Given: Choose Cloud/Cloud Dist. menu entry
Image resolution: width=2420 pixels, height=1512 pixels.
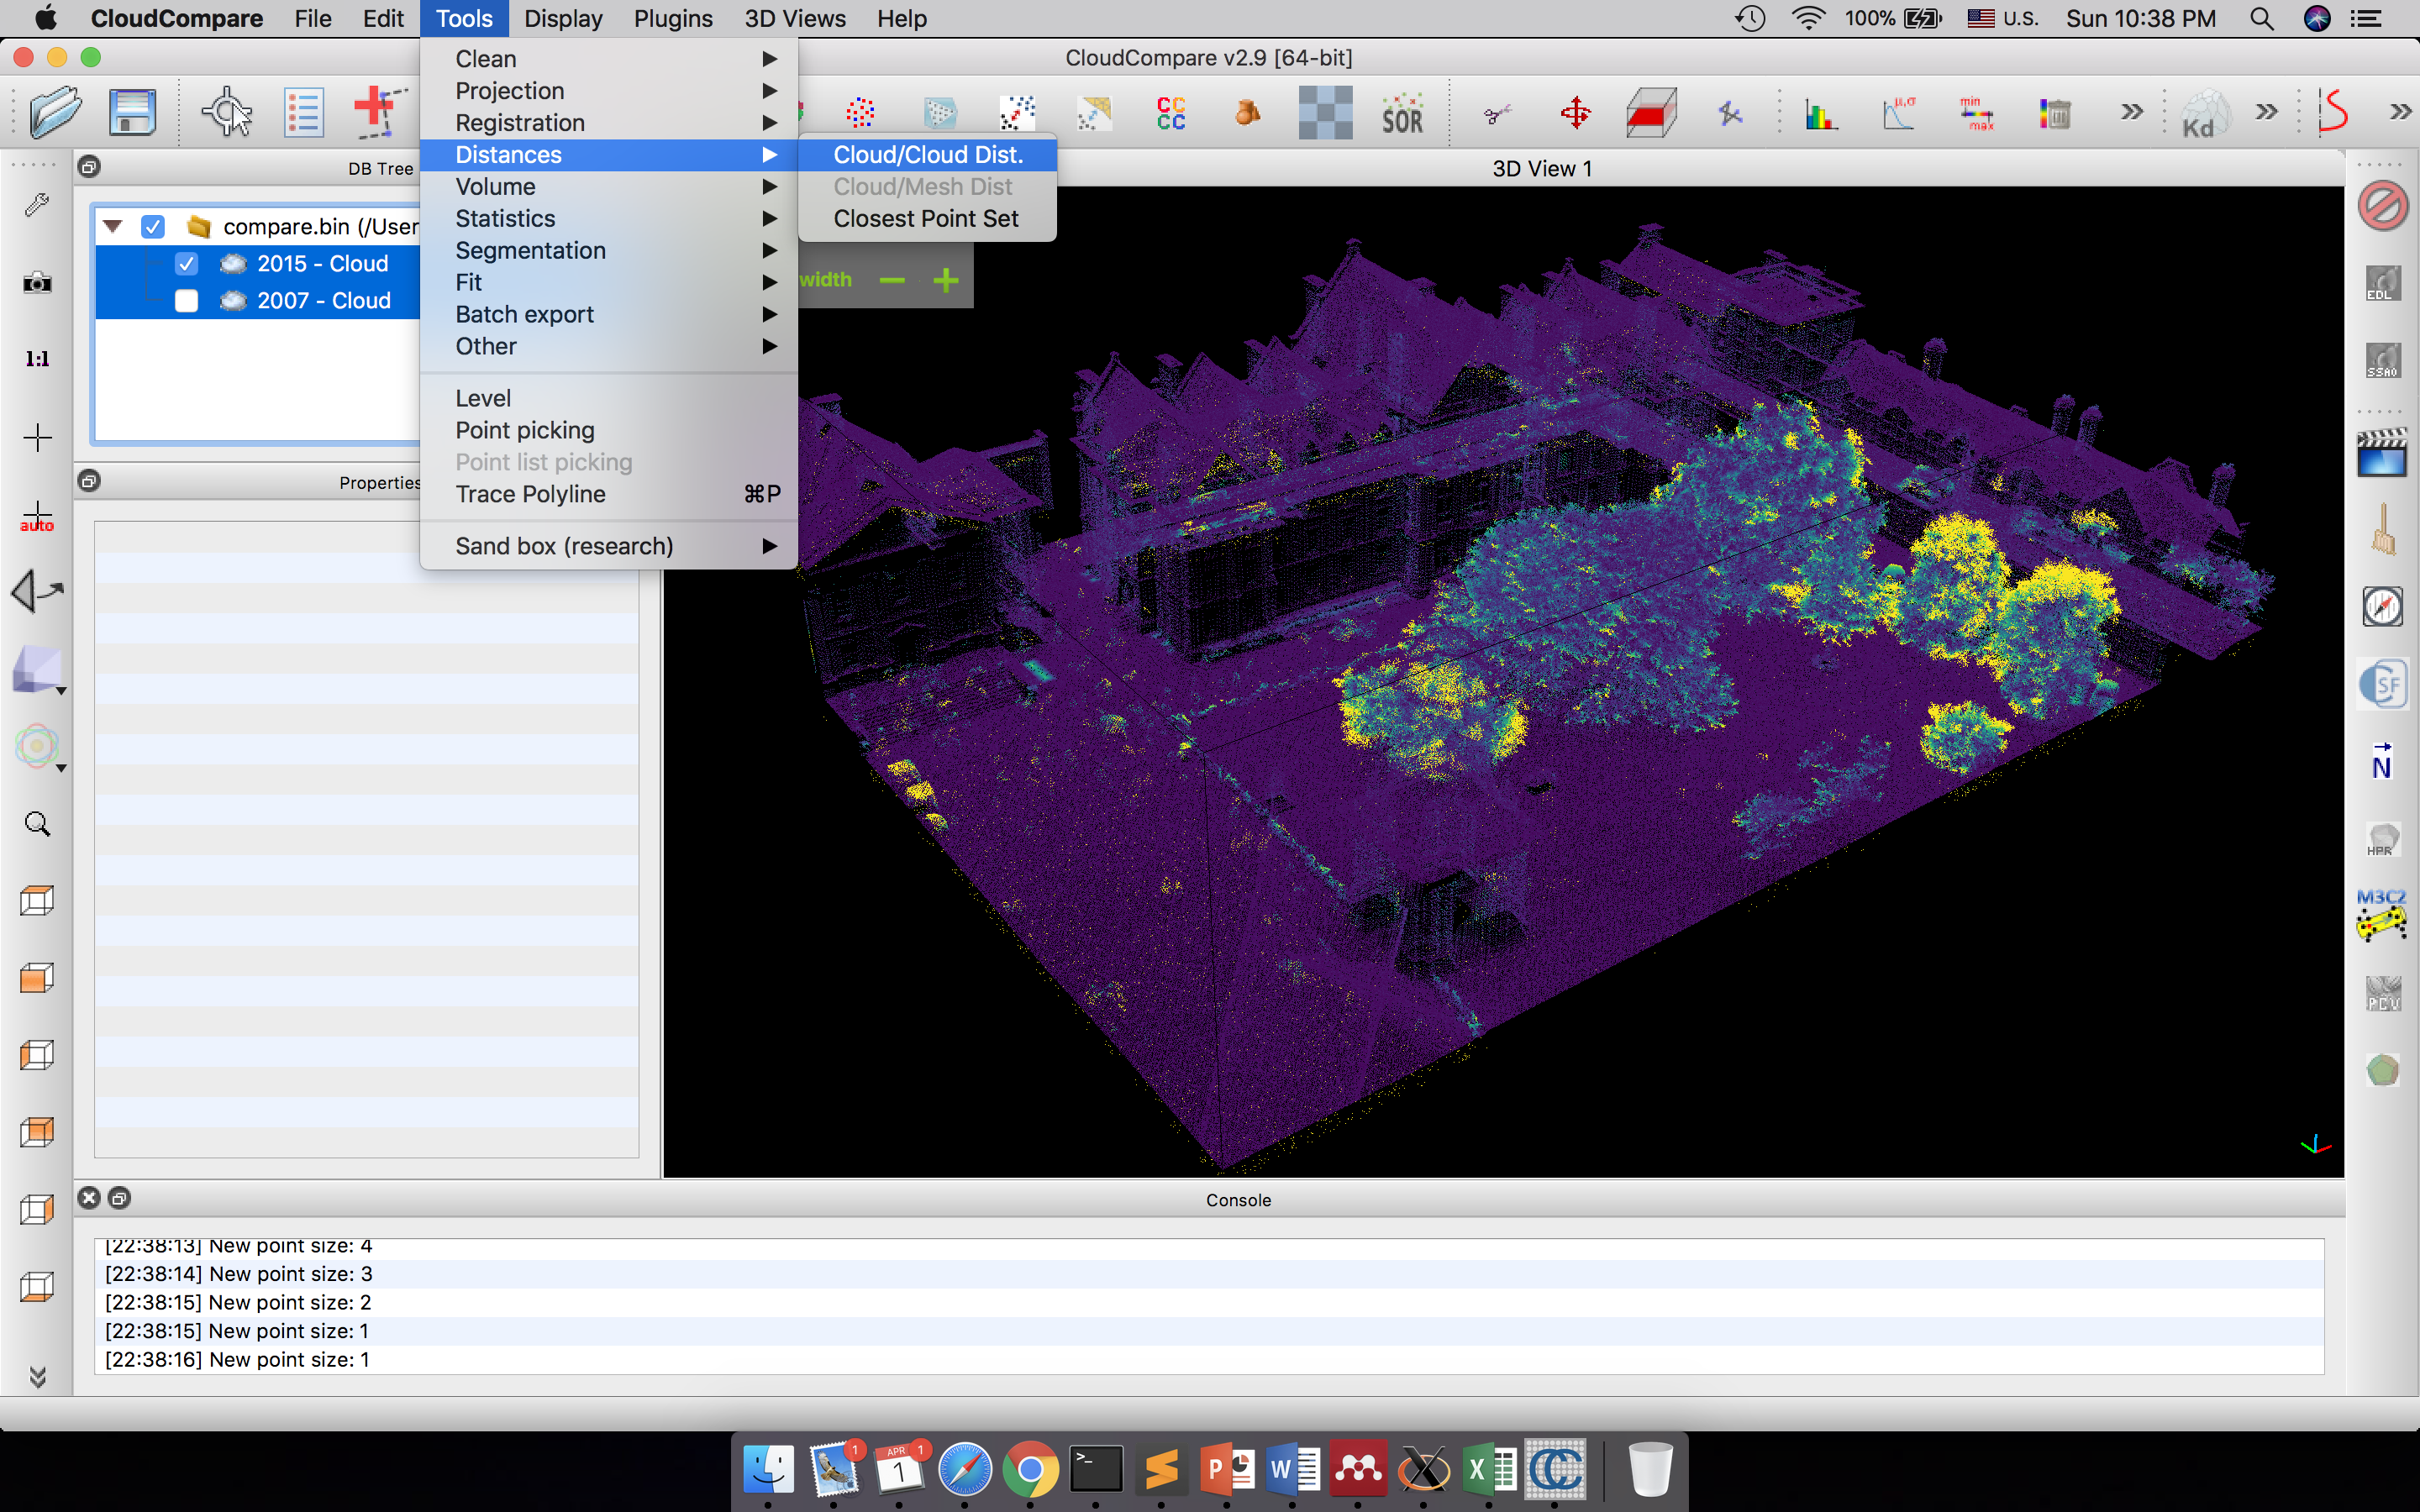Looking at the screenshot, I should (927, 155).
